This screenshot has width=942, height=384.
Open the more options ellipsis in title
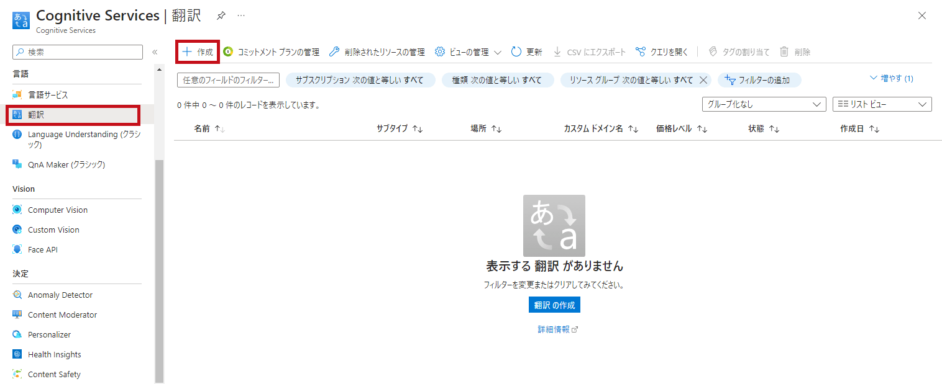coord(241,16)
